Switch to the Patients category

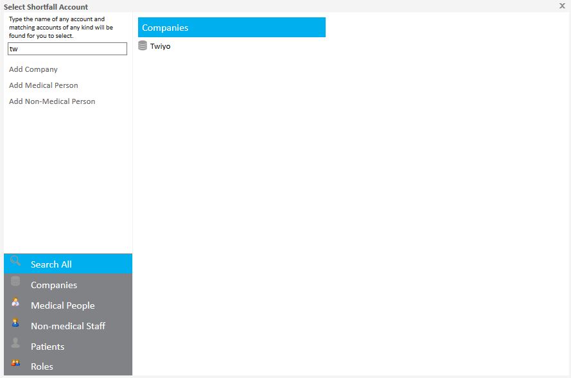tap(48, 347)
